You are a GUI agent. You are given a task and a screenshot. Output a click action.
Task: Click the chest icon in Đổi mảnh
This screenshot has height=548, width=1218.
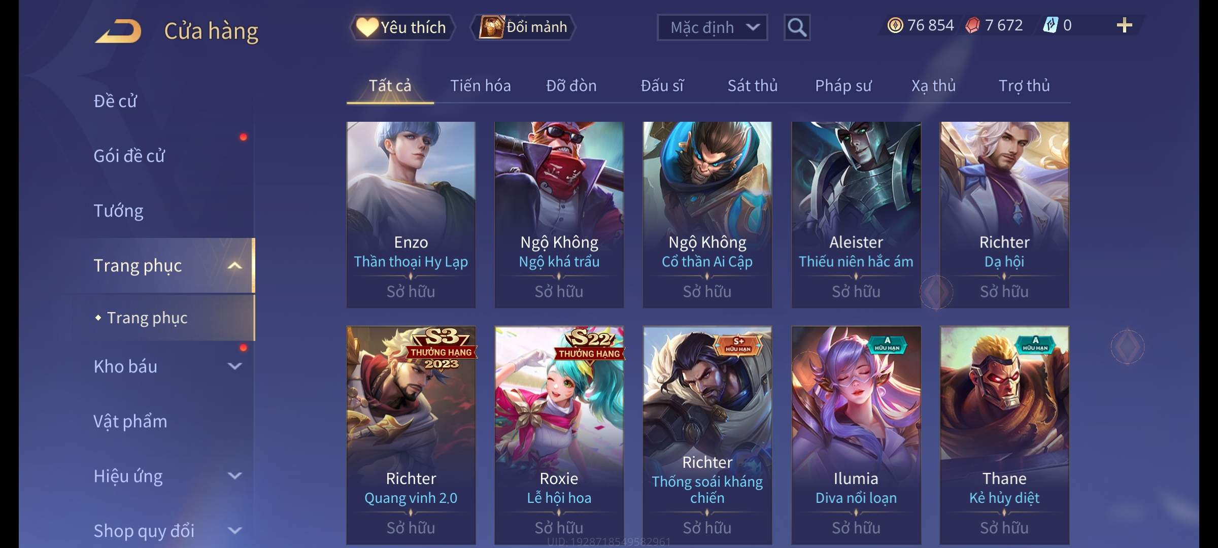click(x=491, y=27)
